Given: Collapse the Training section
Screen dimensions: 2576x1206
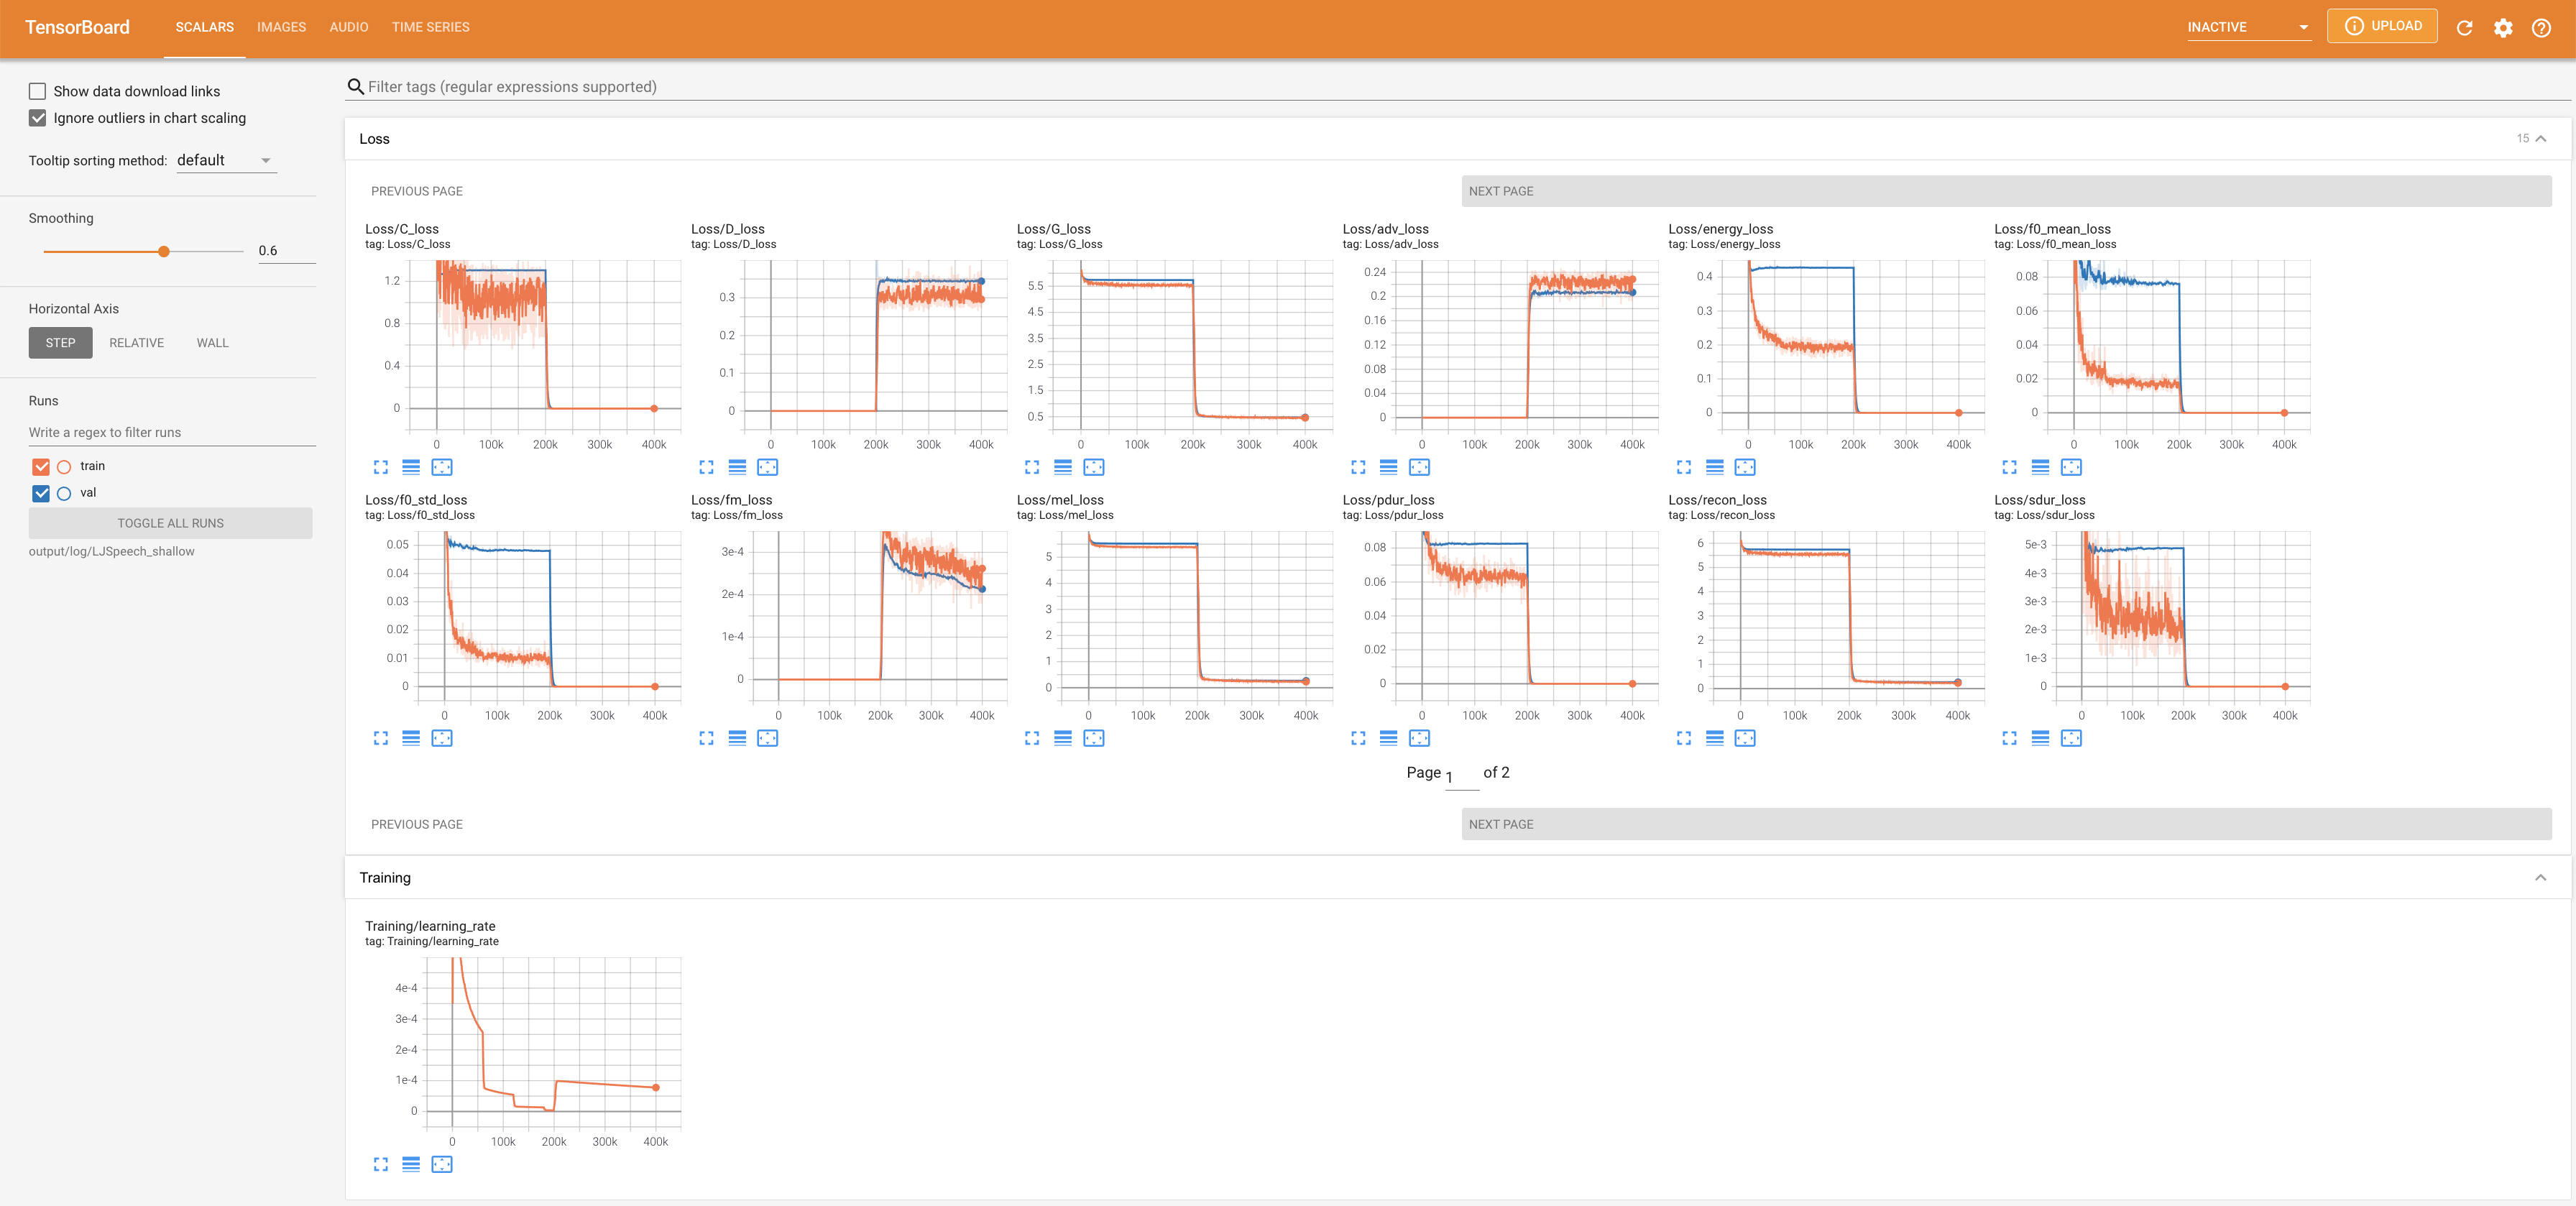Looking at the screenshot, I should 2540,877.
